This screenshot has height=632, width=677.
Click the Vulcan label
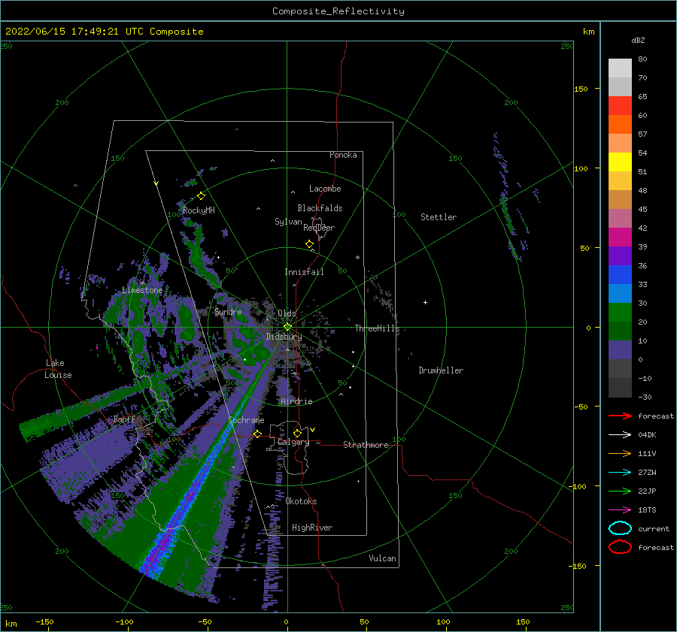[x=383, y=558]
